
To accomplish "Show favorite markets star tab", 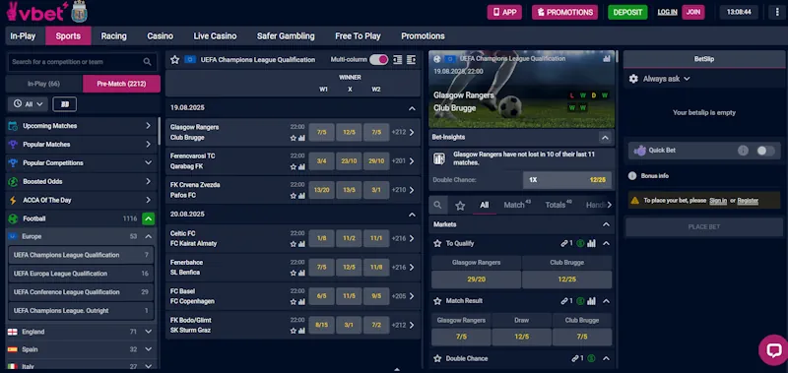I will [x=460, y=206].
